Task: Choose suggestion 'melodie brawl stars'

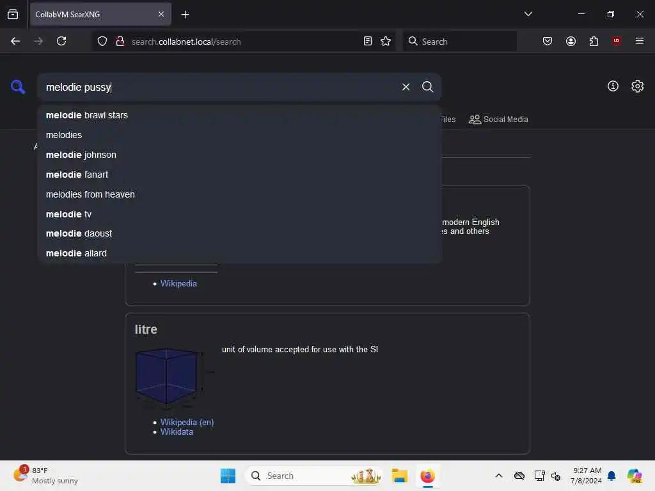Action: (x=239, y=115)
